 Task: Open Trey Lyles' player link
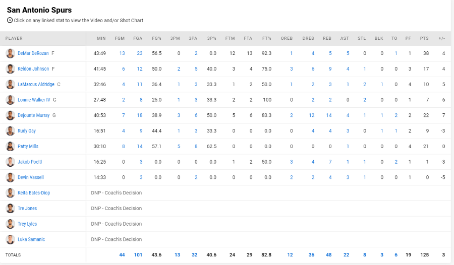tap(27, 224)
